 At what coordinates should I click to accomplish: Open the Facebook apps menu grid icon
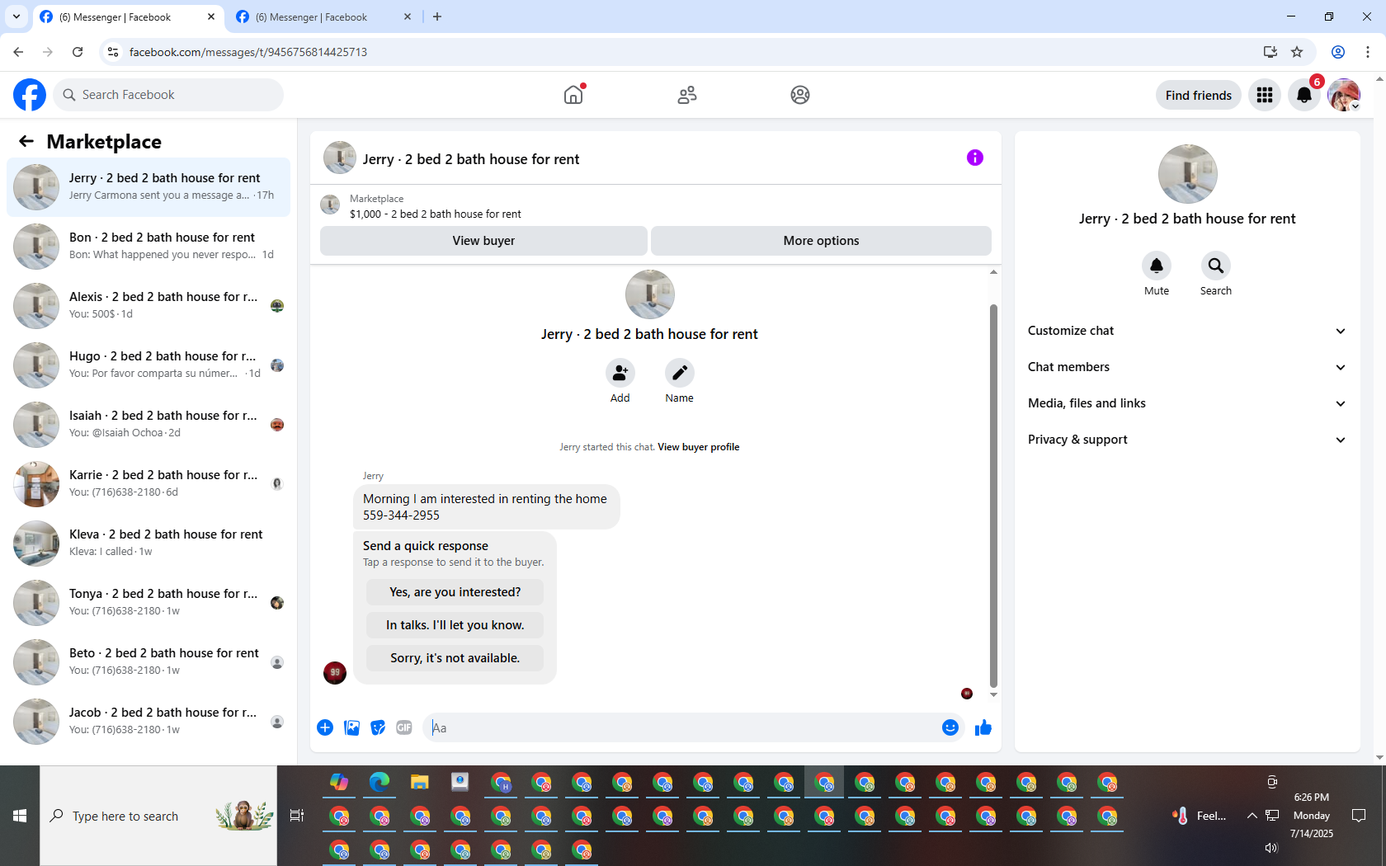click(1265, 96)
